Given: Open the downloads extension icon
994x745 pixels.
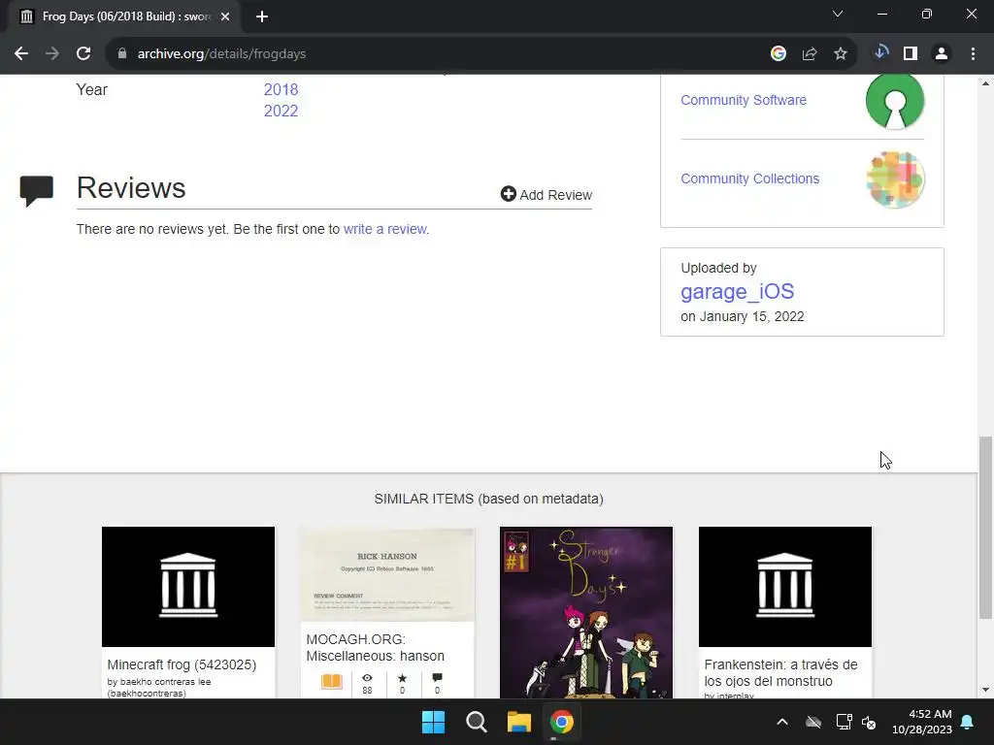Looking at the screenshot, I should coord(880,53).
